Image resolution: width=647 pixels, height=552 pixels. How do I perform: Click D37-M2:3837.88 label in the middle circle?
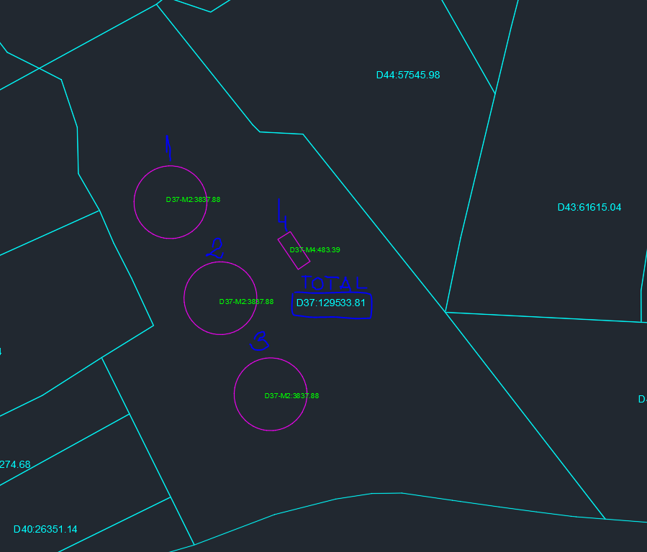[246, 302]
